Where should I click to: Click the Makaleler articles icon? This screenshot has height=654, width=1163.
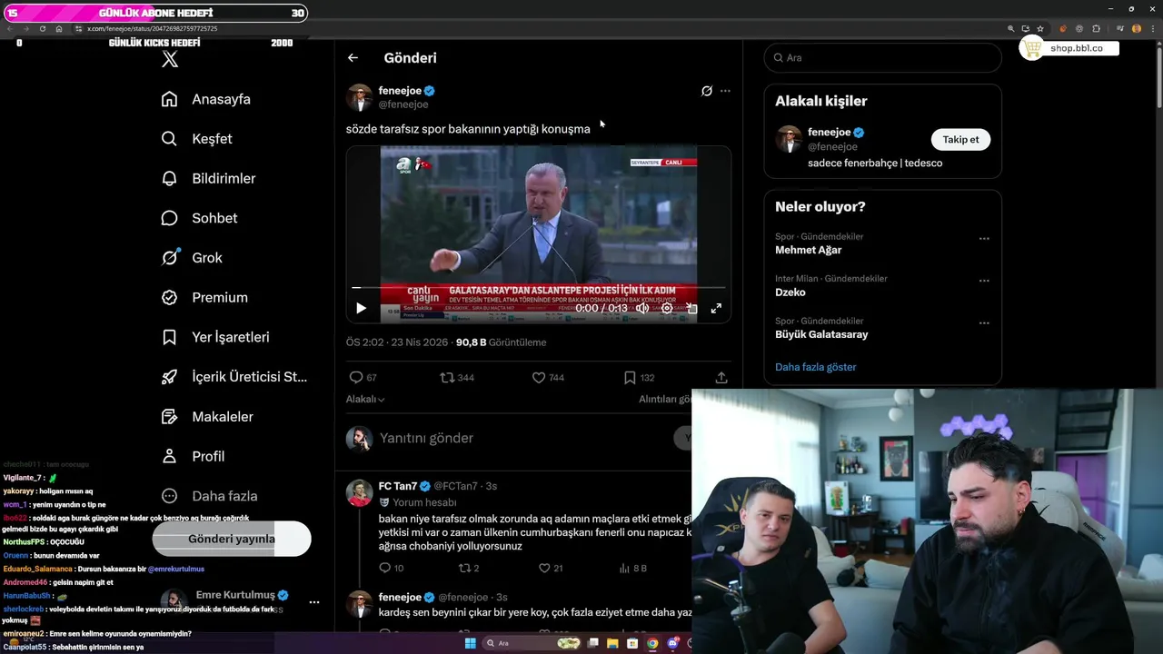[169, 417]
